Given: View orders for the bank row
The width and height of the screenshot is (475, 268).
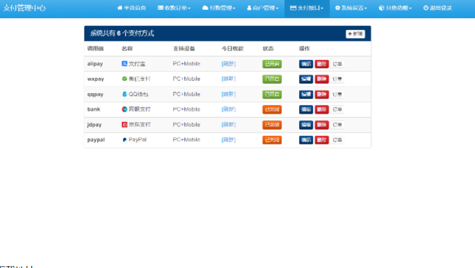Looking at the screenshot, I should [x=337, y=110].
